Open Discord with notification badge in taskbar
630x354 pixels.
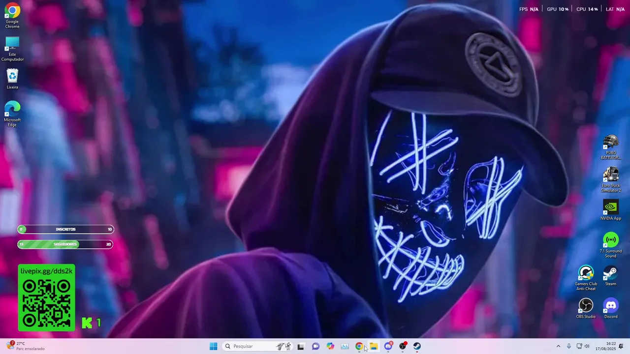pyautogui.click(x=388, y=346)
